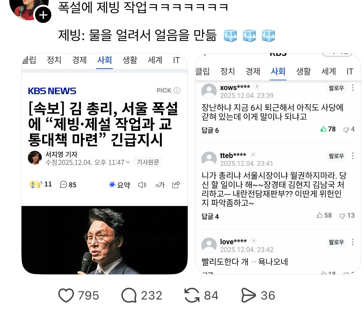This screenshot has width=364, height=313.
Task: Expand the edited time chevron by 11:47
Action: (128, 162)
